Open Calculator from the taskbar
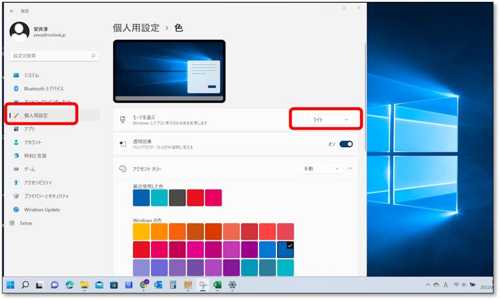This screenshot has height=300, width=500. pyautogui.click(x=173, y=285)
